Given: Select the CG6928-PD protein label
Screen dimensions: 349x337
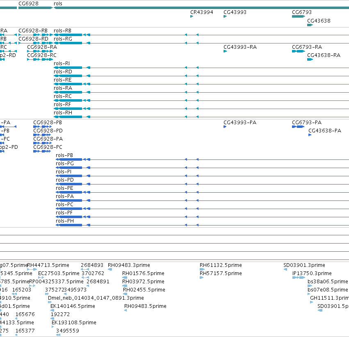Looking at the screenshot, I should coord(48,131).
